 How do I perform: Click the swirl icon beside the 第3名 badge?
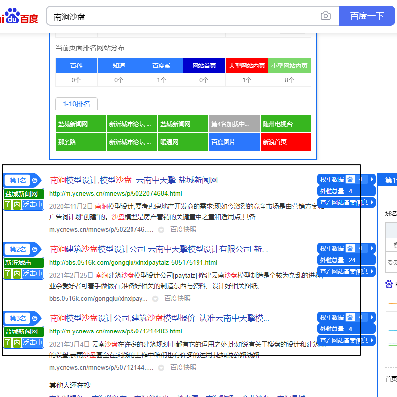[35, 318]
